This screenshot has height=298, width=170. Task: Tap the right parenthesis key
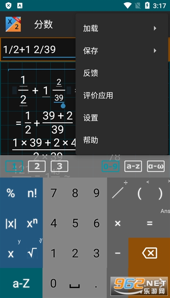(160, 193)
